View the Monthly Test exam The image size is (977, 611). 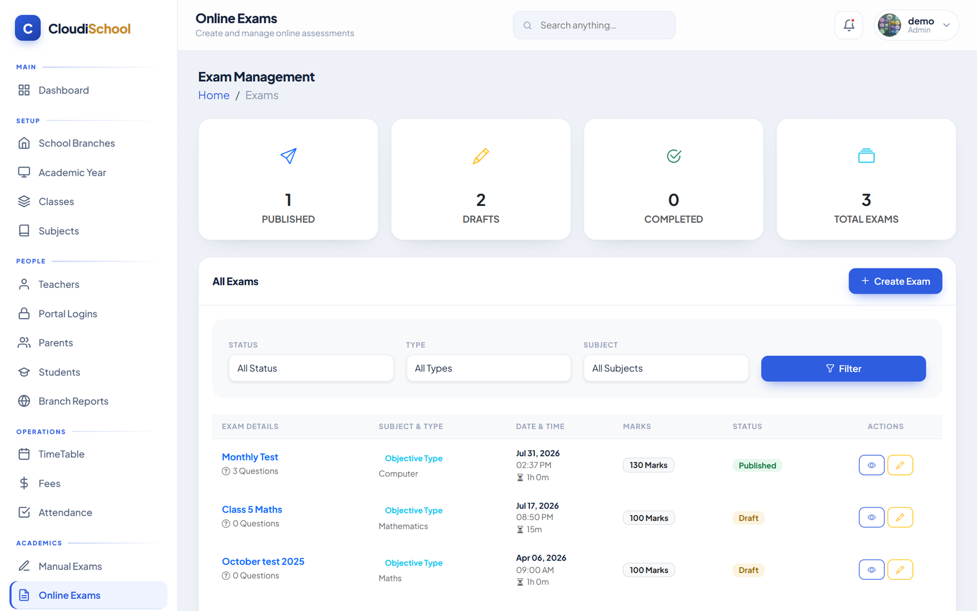[x=871, y=465]
